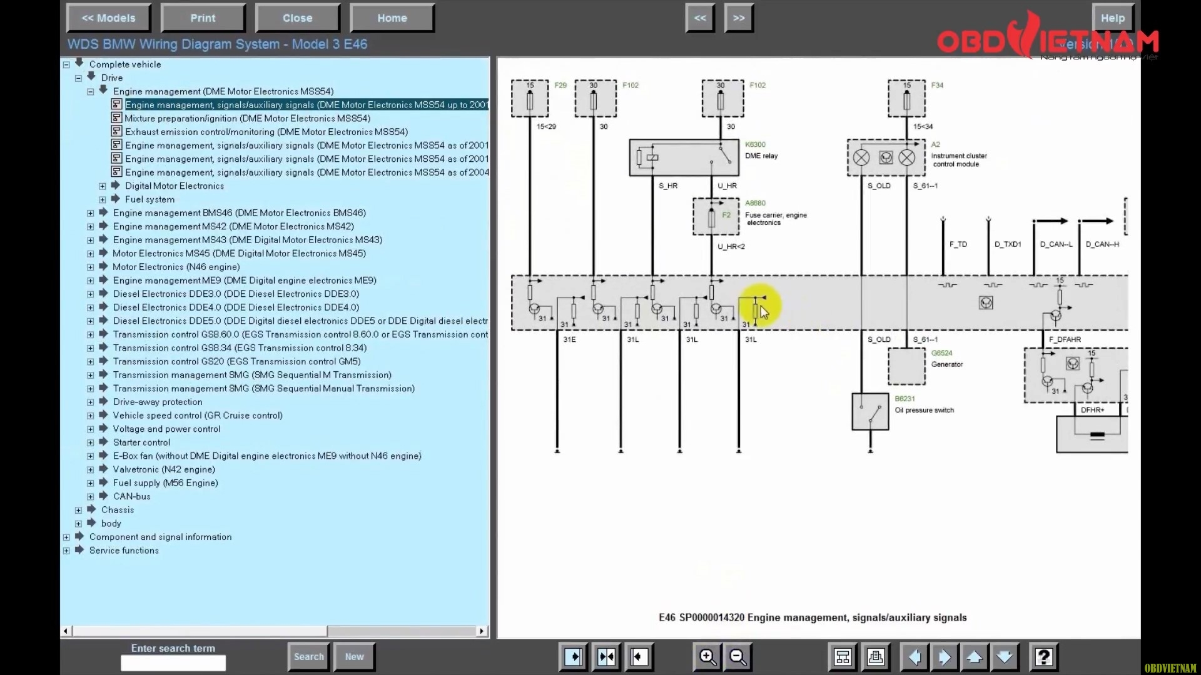Expand the CAN-bus node
1201x675 pixels.
(x=90, y=497)
